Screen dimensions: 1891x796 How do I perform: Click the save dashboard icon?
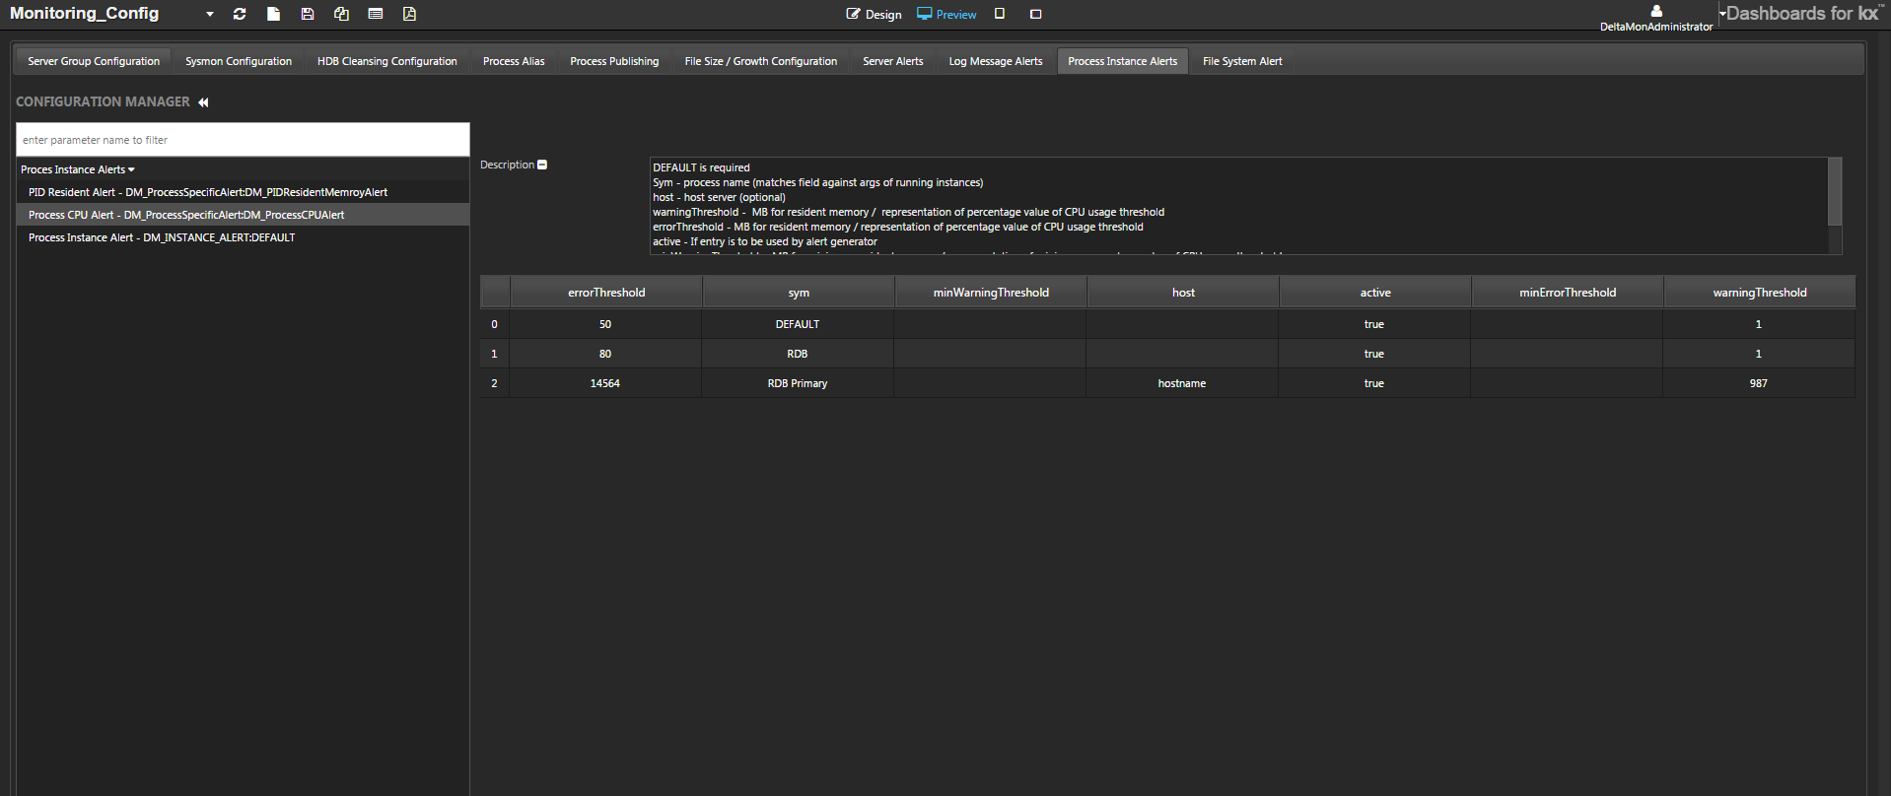pyautogui.click(x=308, y=14)
